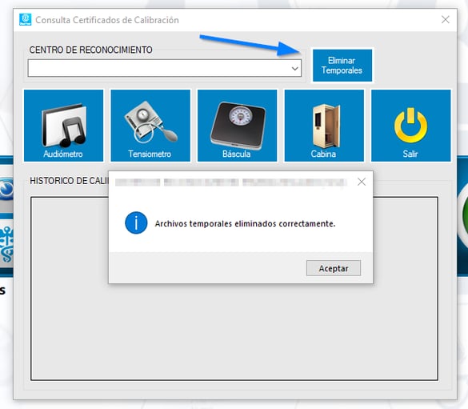Open the Audiómetro certificates tile
Viewport: 468px width, 409px height.
(63, 126)
